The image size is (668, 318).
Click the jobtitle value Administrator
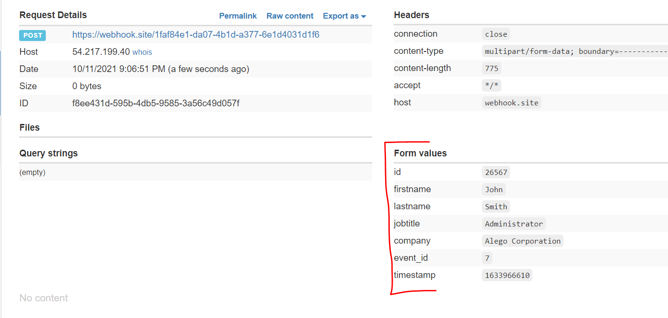coord(513,224)
